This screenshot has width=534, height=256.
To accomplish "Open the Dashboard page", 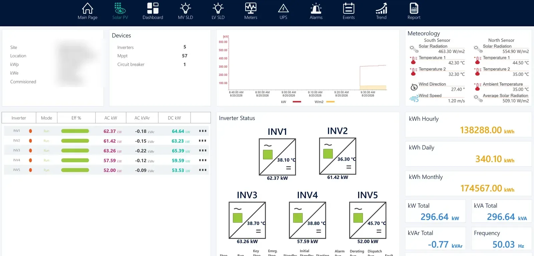I will (x=153, y=11).
